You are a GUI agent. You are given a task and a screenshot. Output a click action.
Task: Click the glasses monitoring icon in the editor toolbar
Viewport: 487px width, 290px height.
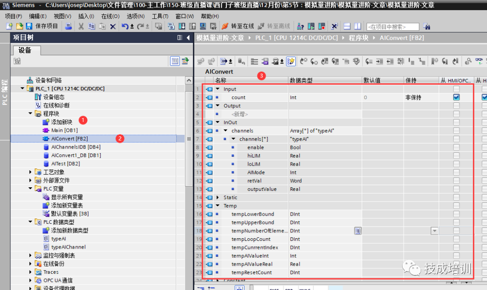coord(479,61)
